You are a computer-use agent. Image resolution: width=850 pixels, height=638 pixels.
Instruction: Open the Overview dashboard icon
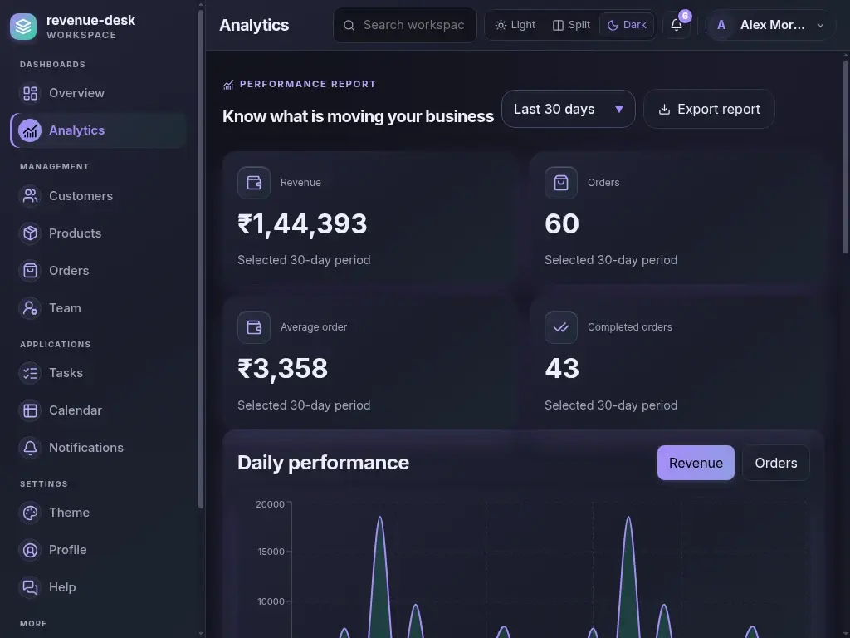[x=31, y=93]
